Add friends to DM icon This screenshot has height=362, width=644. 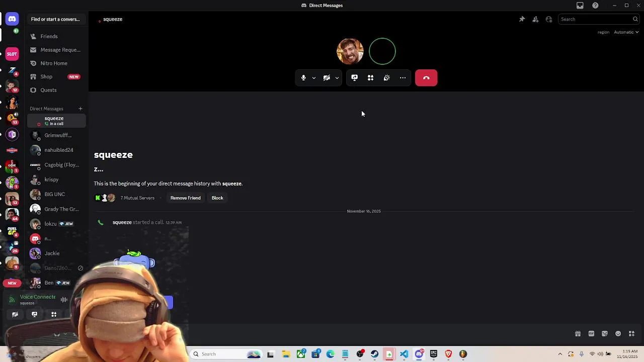[x=535, y=19]
